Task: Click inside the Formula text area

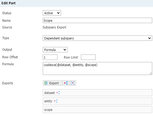Action: [x=97, y=68]
